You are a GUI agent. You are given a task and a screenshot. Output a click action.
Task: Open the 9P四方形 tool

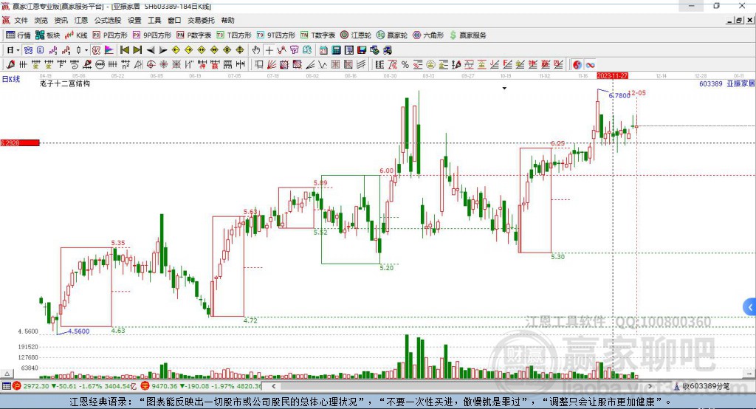tap(152, 35)
